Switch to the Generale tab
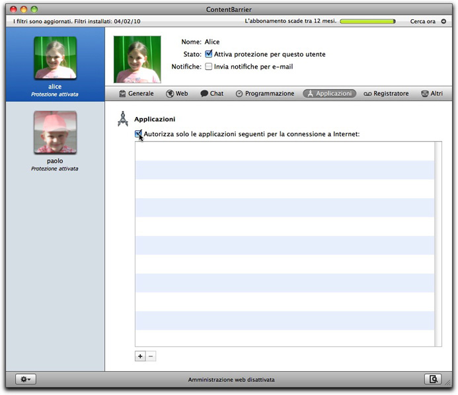 136,93
